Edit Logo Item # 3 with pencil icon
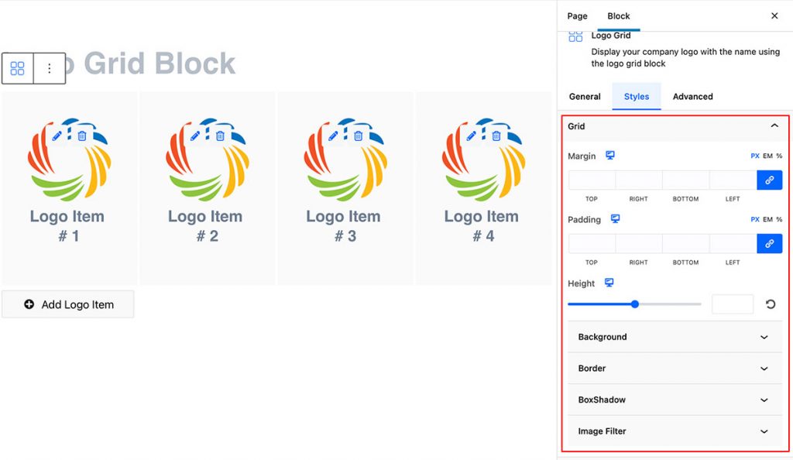The width and height of the screenshot is (793, 460). [x=333, y=136]
